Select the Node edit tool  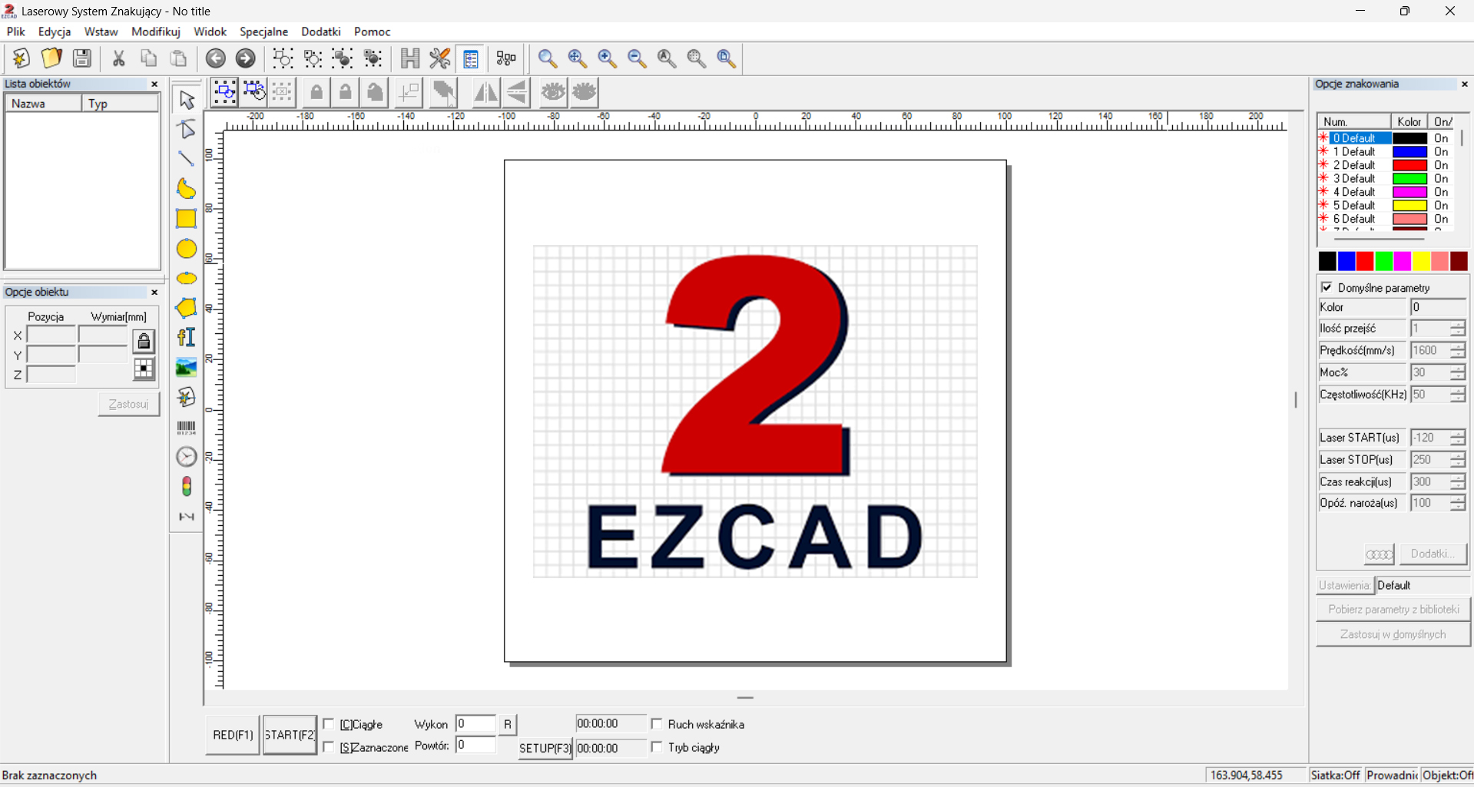click(187, 129)
